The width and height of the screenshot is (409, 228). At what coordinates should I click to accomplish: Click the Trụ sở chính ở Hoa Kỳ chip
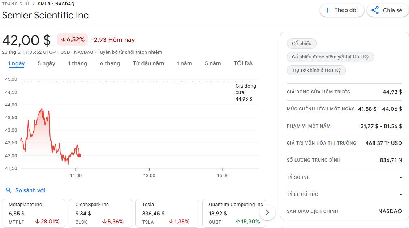[316, 70]
